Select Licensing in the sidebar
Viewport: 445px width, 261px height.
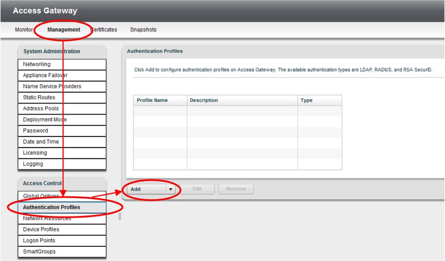[62, 153]
